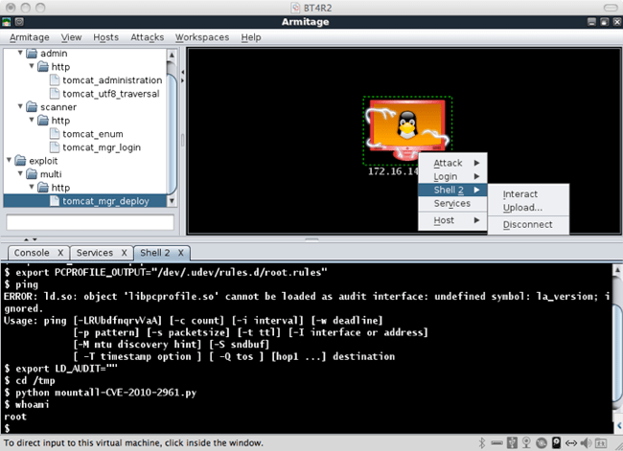623x451 pixels.
Task: Click the serial port device icon in status bar
Action: (496, 442)
